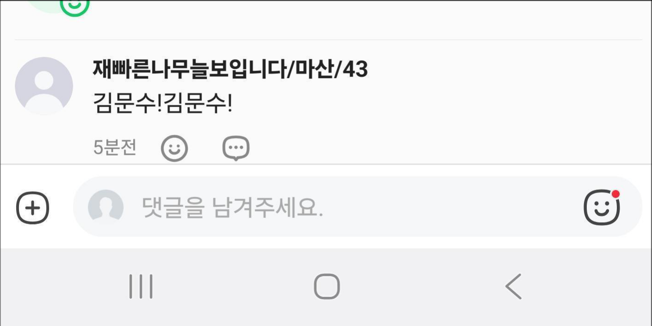Click the red notification dot on the sticker button

click(x=615, y=193)
